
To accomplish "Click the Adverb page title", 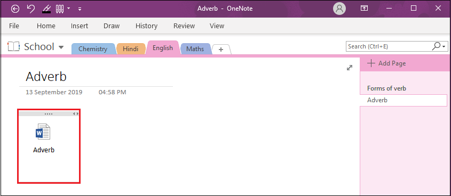I will click(46, 77).
